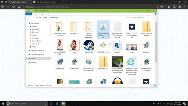
Task: Select OneDrive - Personal
Action: pos(37,54)
